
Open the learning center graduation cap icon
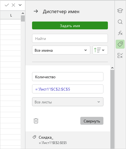pos(120,11)
